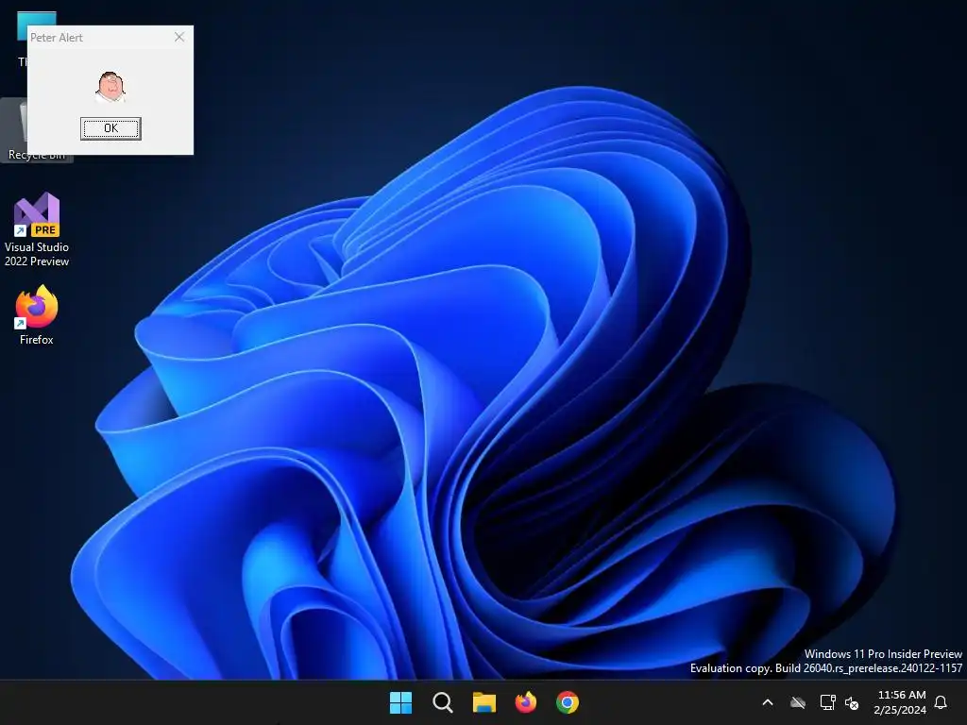Screen dimensions: 967x725
Task: Click the Peter Alert title bar text
Action: (x=57, y=38)
